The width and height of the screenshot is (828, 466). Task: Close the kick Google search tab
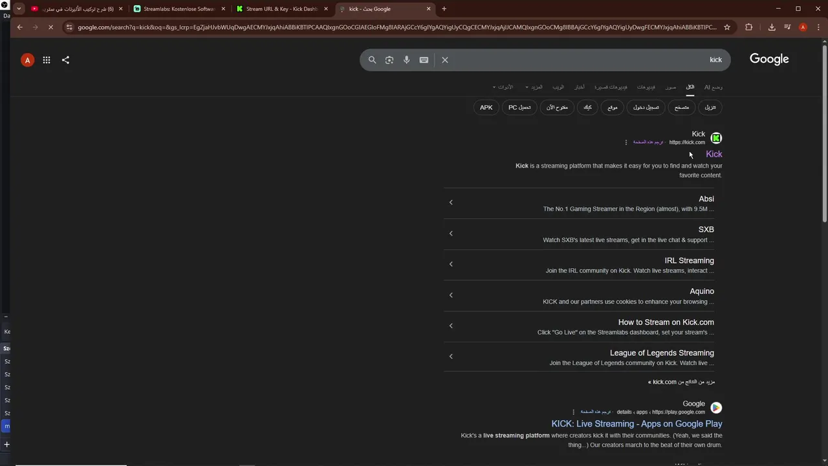pos(428,9)
